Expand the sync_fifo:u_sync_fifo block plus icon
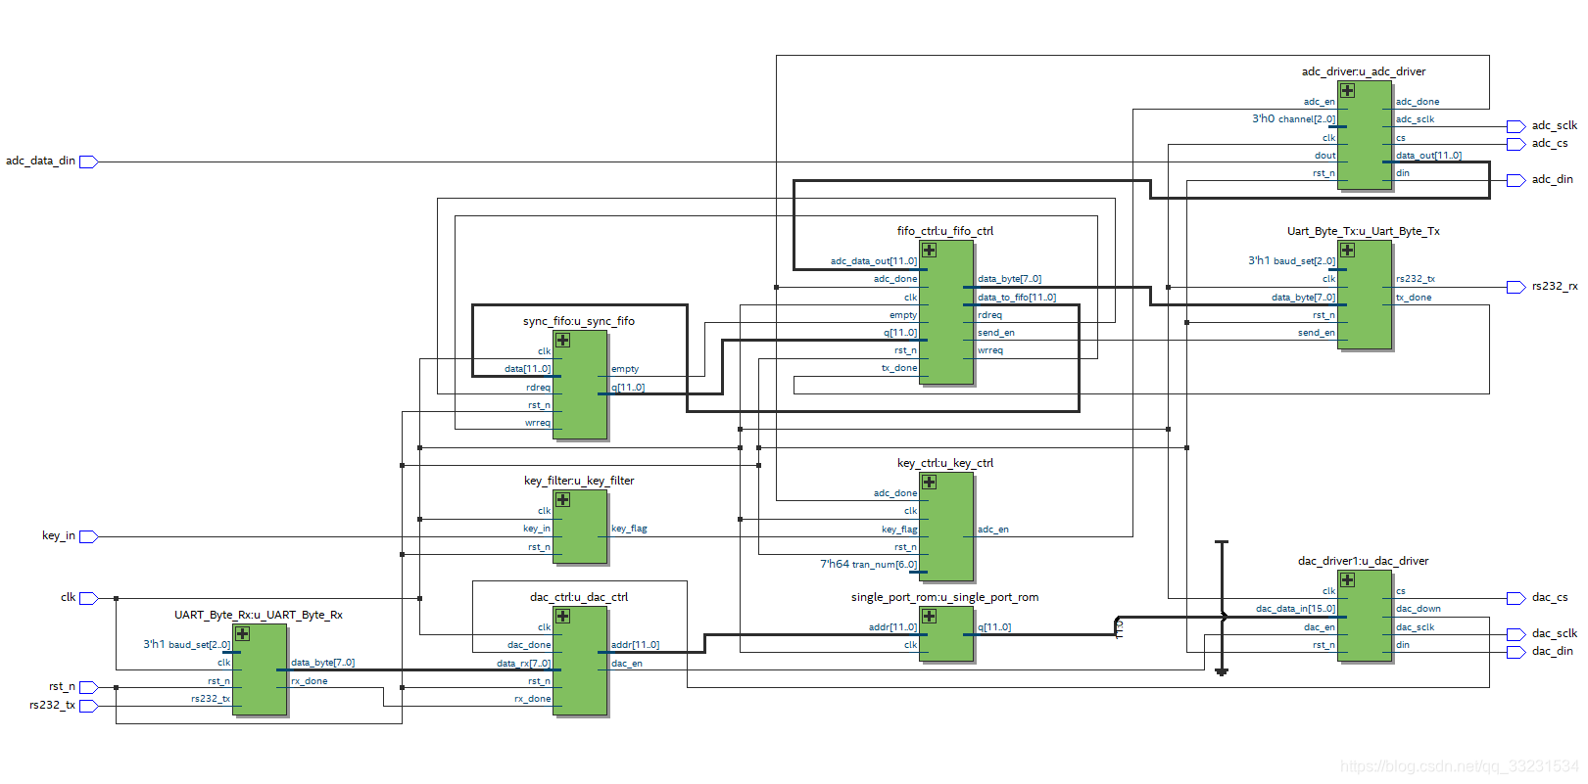The image size is (1588, 784). [x=562, y=340]
